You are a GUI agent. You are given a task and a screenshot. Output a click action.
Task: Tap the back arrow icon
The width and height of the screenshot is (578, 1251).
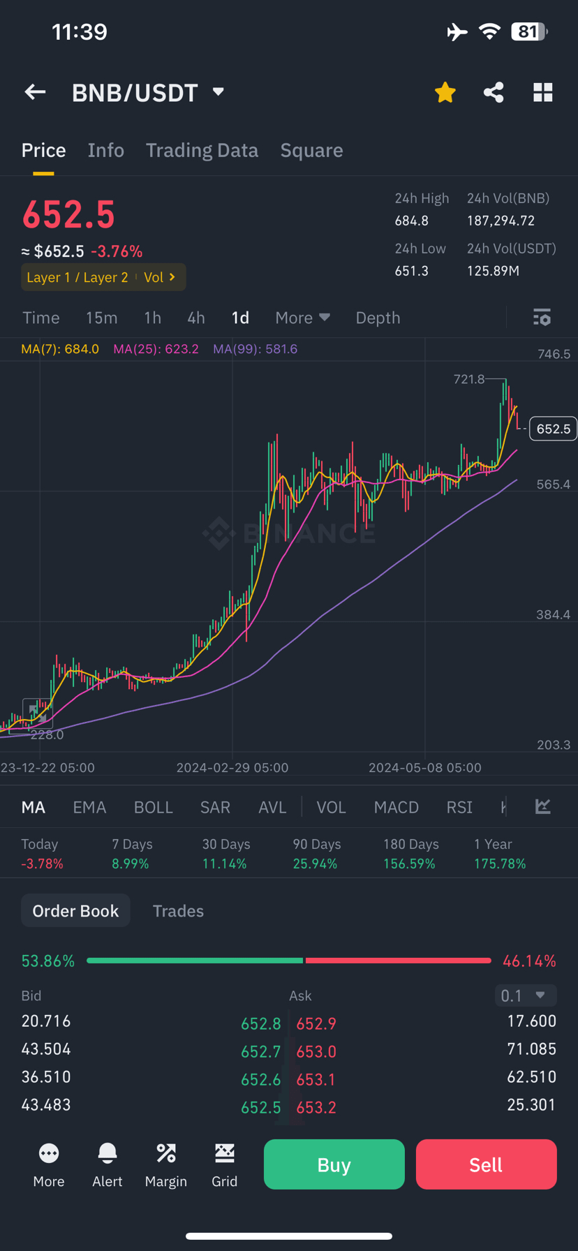click(x=35, y=92)
